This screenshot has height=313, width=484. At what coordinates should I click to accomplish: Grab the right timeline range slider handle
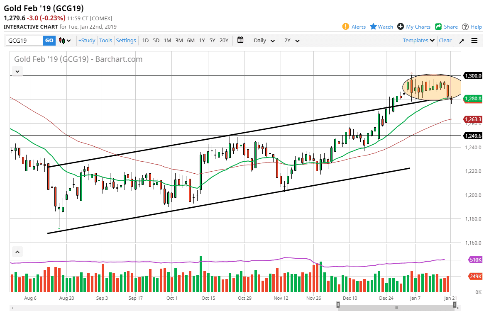[455, 305]
